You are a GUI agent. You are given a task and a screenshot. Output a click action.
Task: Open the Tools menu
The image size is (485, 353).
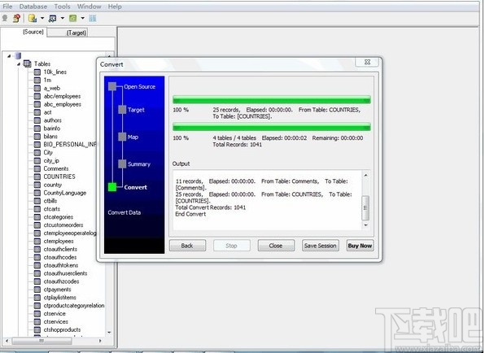click(62, 7)
